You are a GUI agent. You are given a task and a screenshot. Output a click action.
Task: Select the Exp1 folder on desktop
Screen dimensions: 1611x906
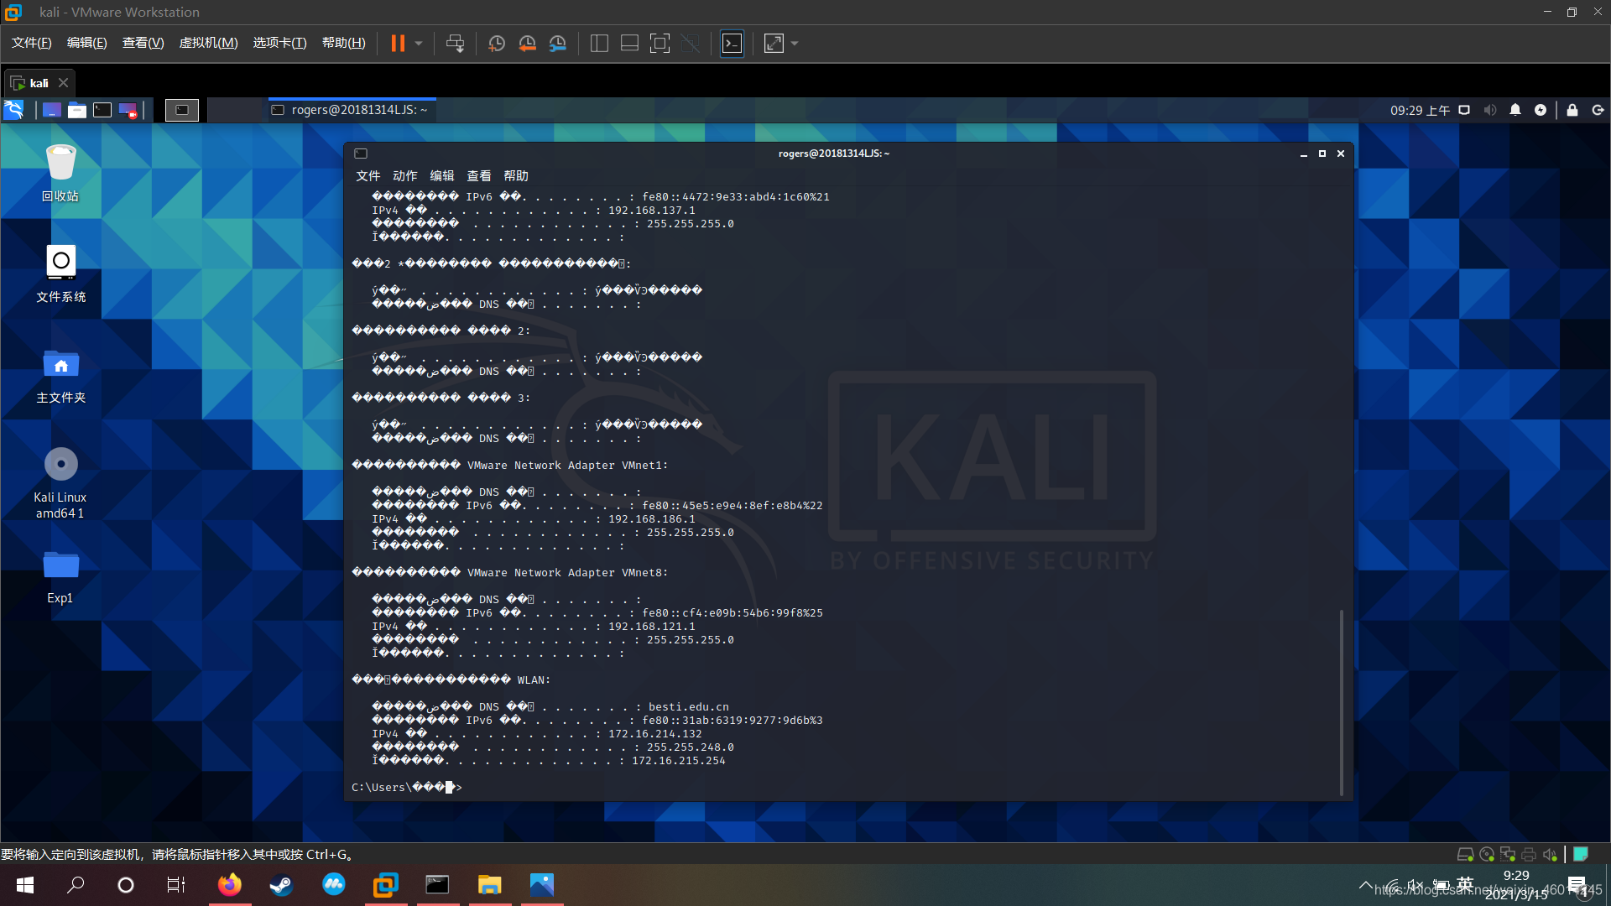60,576
